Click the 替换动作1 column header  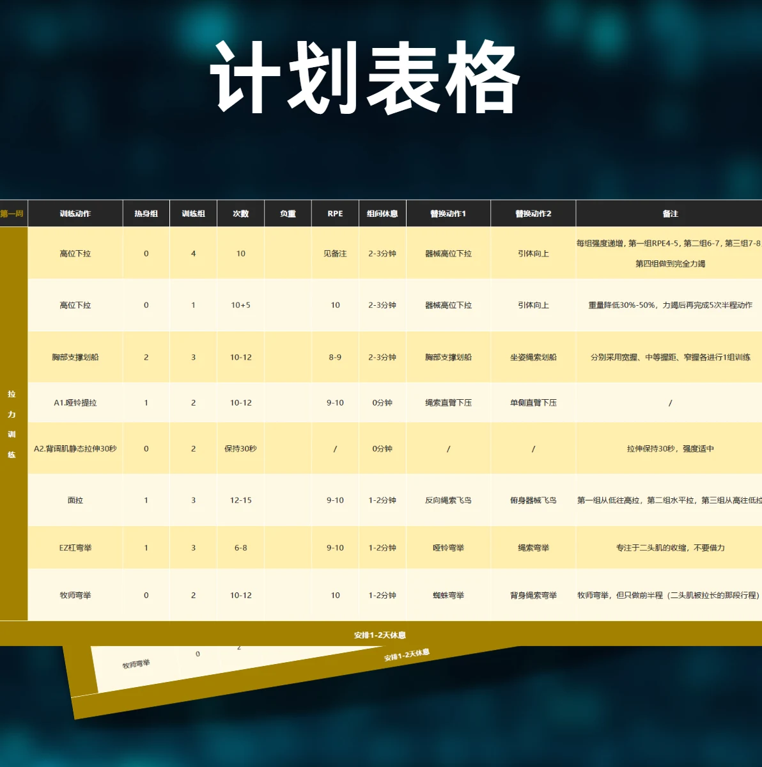[x=448, y=213]
